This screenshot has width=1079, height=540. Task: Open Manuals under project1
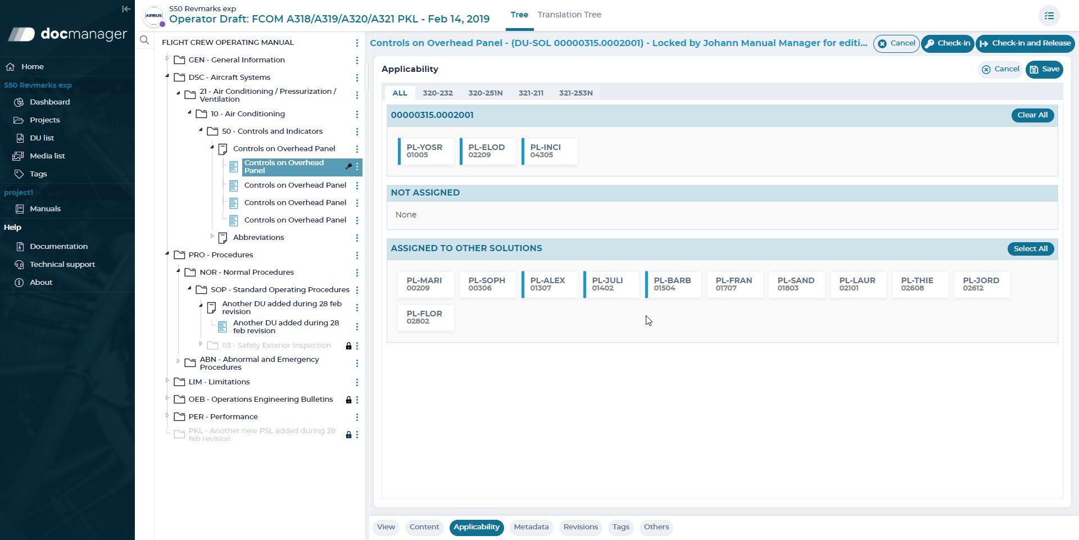pyautogui.click(x=45, y=208)
